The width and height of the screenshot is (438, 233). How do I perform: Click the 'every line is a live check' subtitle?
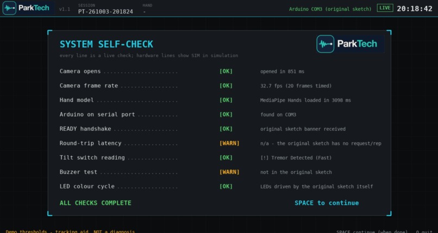149,55
